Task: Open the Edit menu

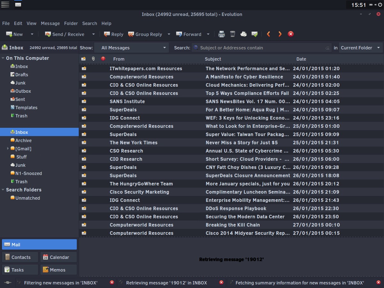Action: [x=18, y=23]
